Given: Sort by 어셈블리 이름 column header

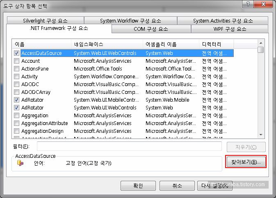Looking at the screenshot, I should (x=171, y=44).
